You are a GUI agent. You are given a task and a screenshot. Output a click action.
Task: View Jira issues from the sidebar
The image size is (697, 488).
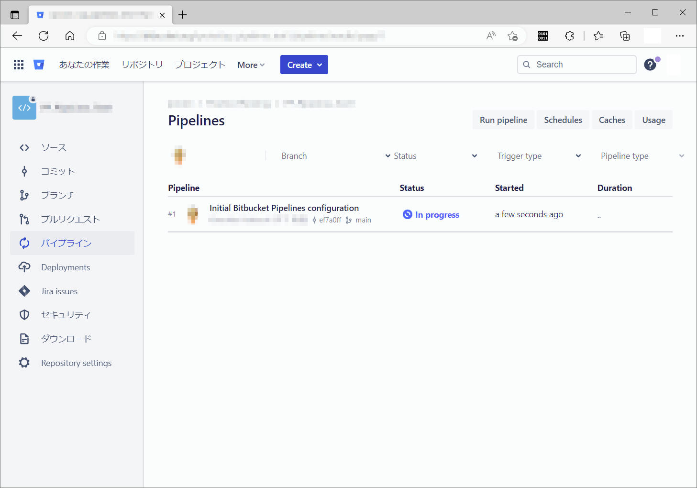[x=59, y=291]
